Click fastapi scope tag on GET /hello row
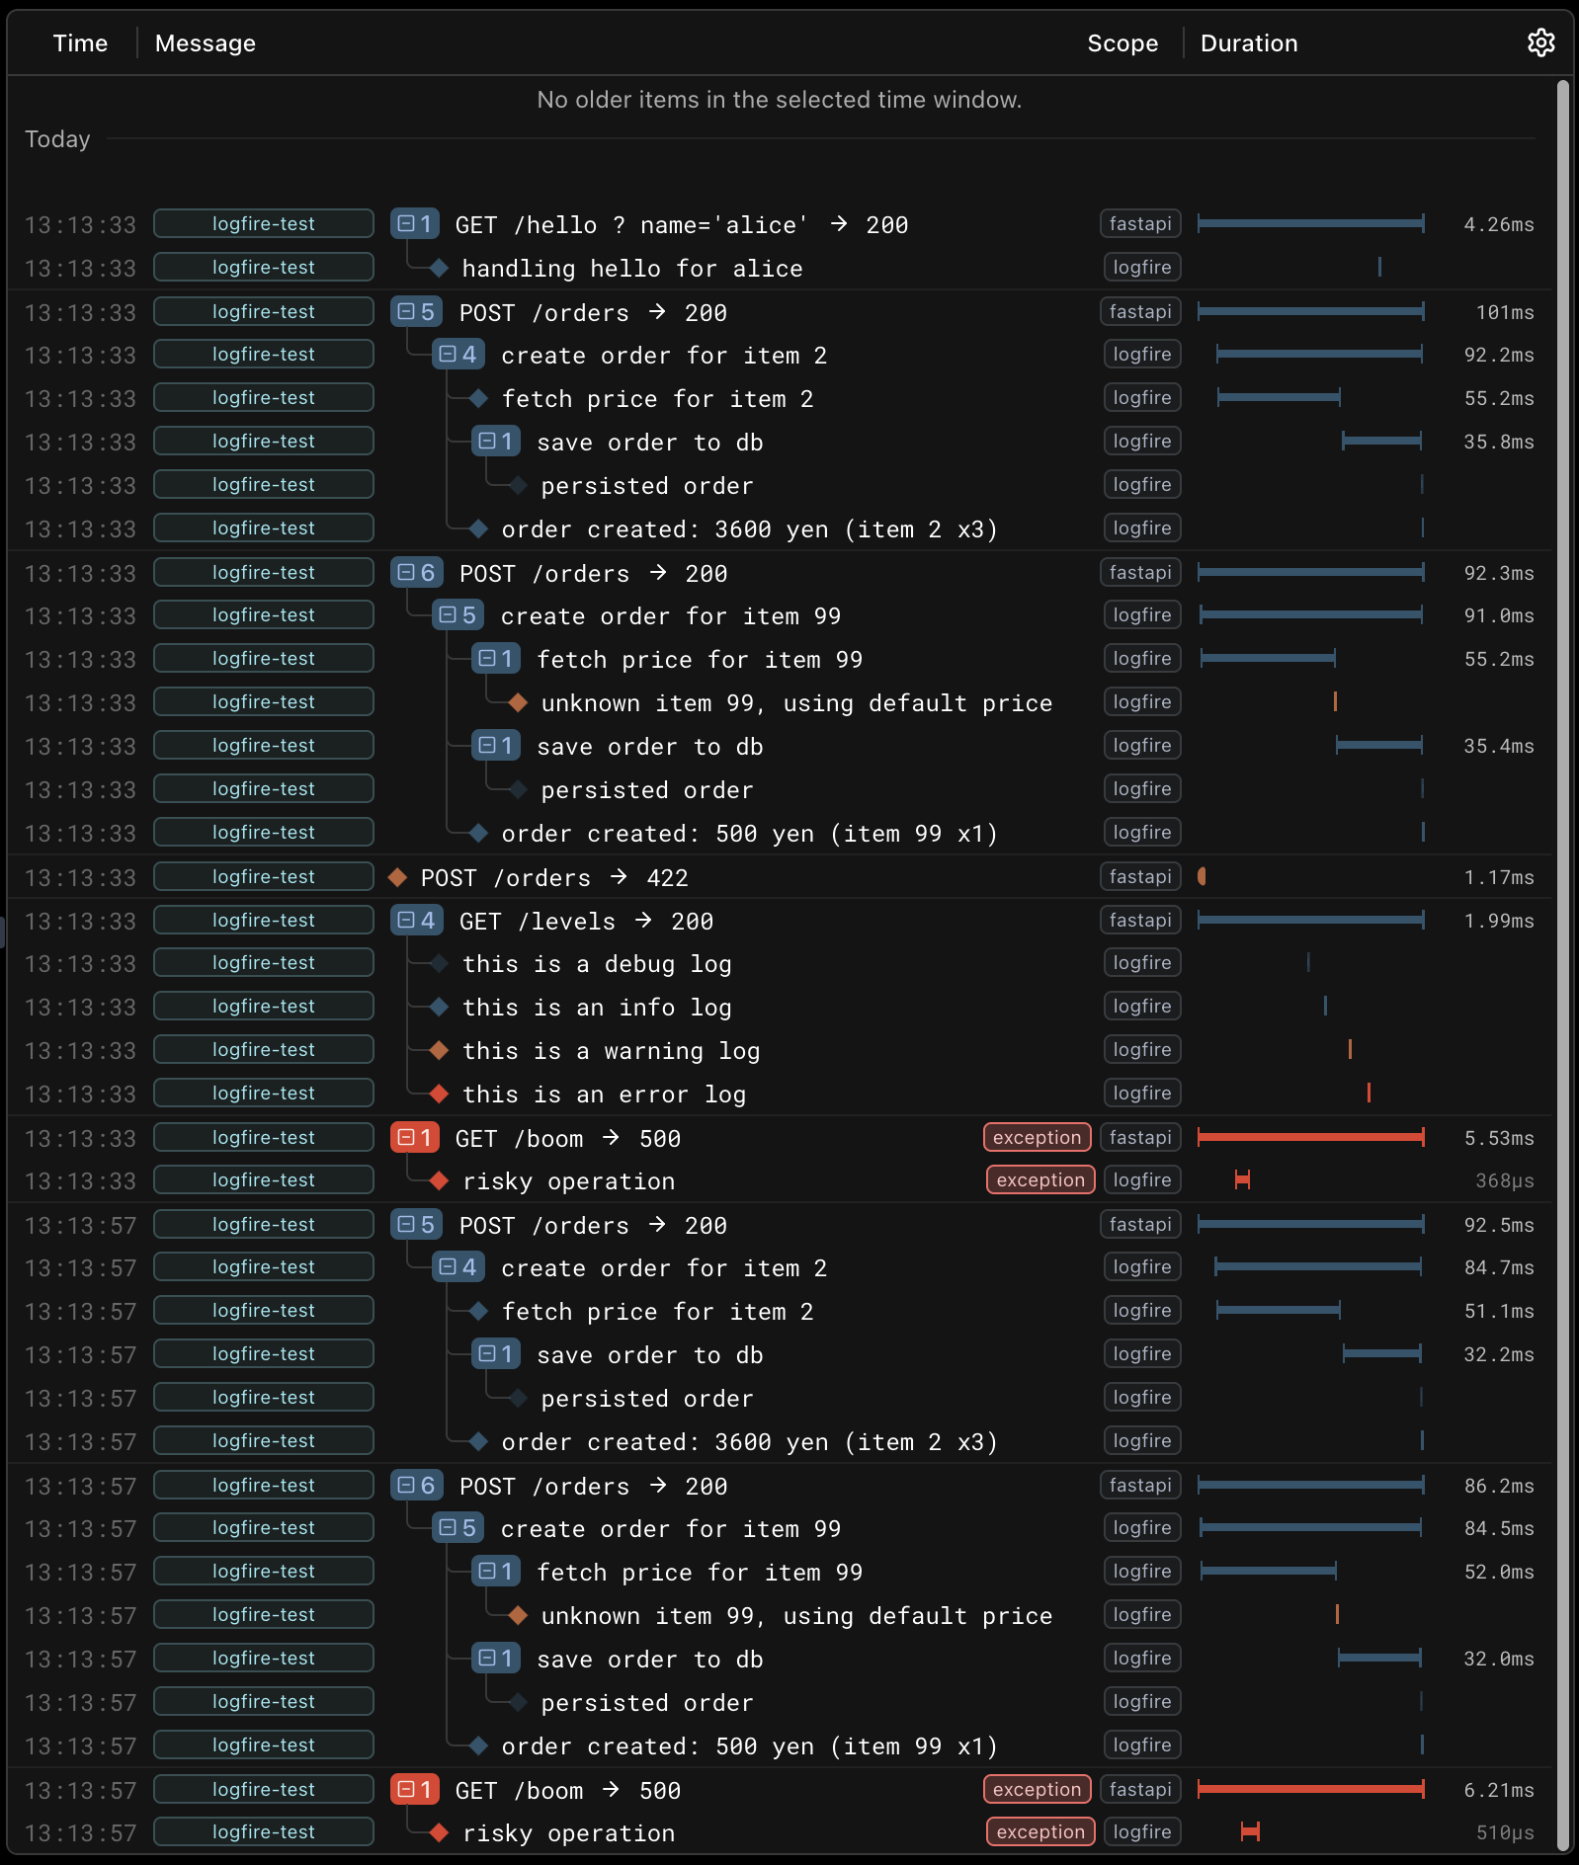The width and height of the screenshot is (1579, 1865). click(x=1140, y=224)
